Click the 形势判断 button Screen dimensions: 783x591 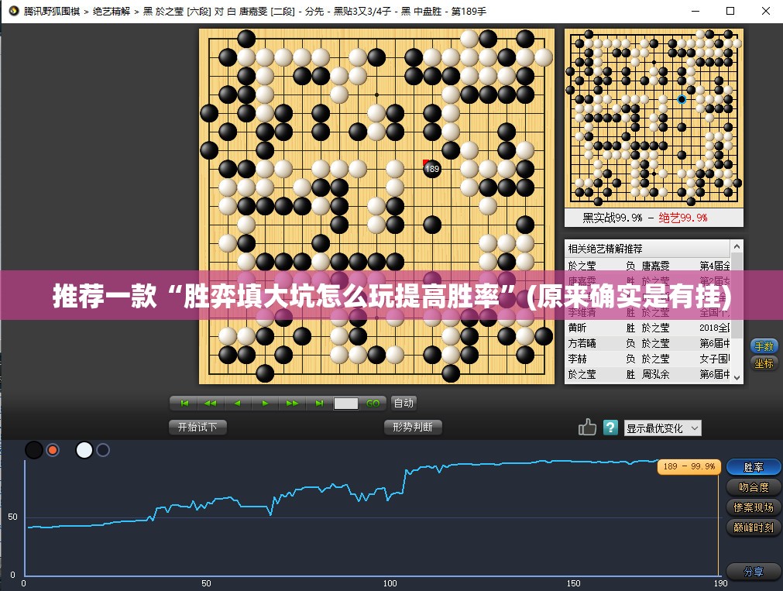click(413, 427)
